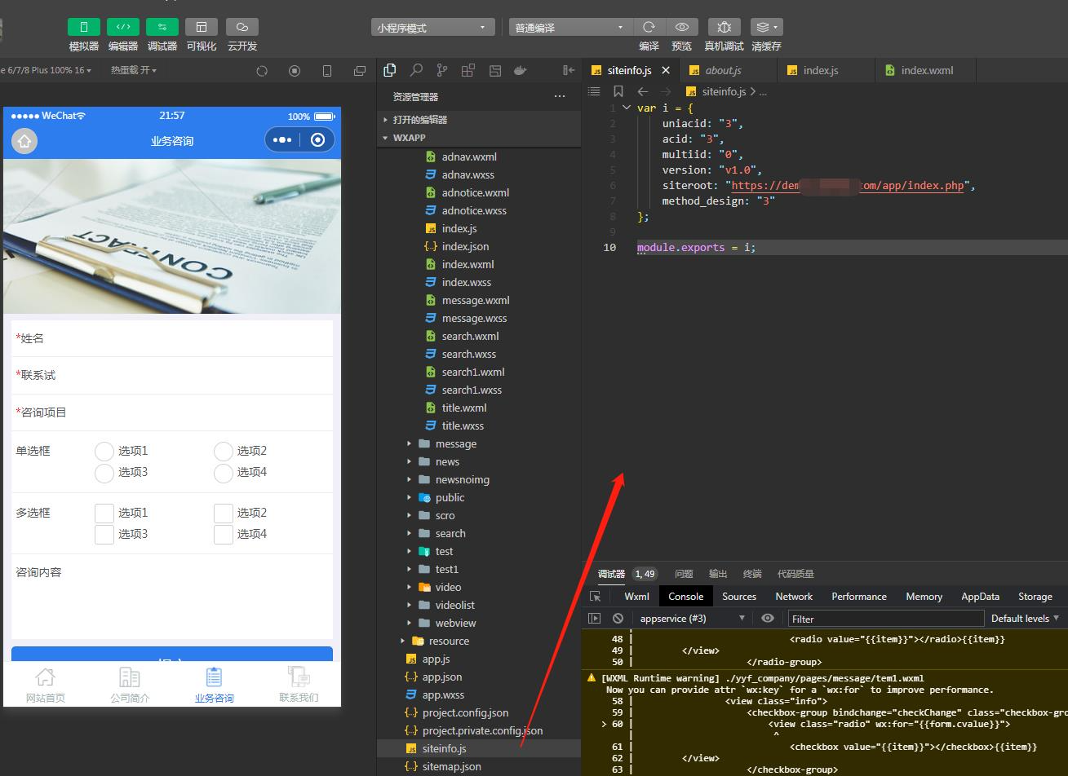Open the appservice (#3) context dropdown

(x=692, y=618)
